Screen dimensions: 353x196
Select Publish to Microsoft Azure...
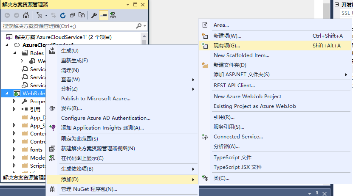(x=121, y=99)
